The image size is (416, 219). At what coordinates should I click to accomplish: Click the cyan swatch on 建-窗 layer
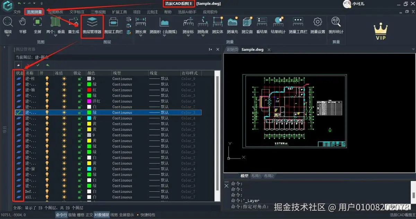[x=89, y=169]
